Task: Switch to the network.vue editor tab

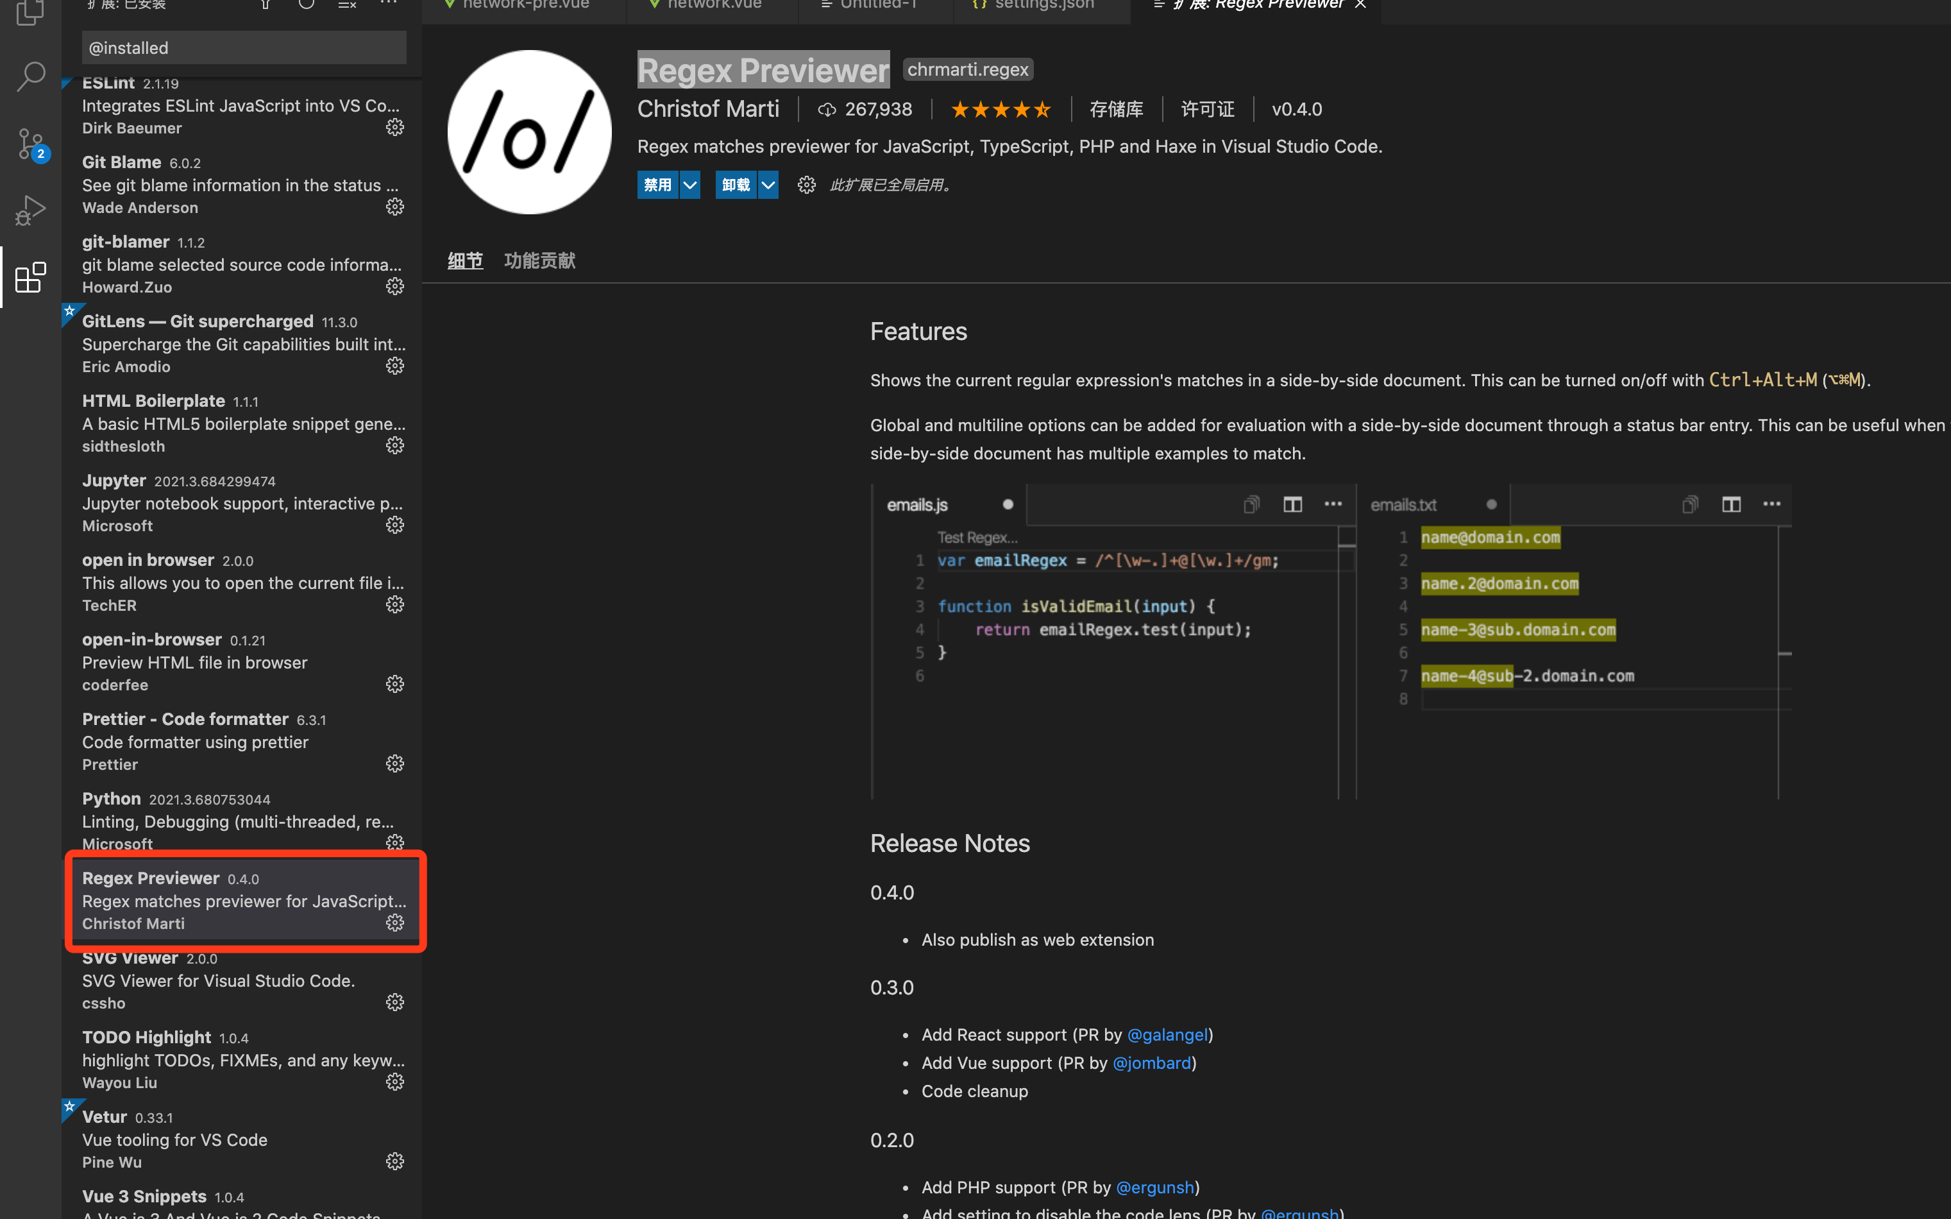Action: (713, 5)
